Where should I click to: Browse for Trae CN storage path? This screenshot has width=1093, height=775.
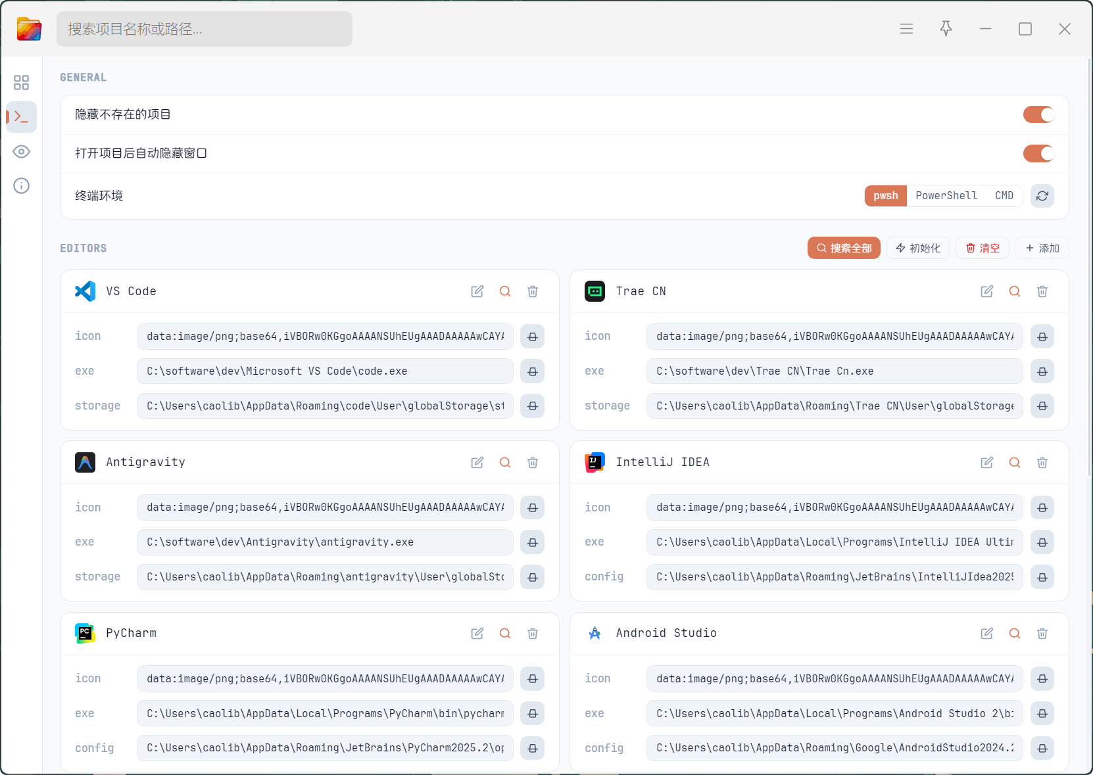pos(1042,406)
